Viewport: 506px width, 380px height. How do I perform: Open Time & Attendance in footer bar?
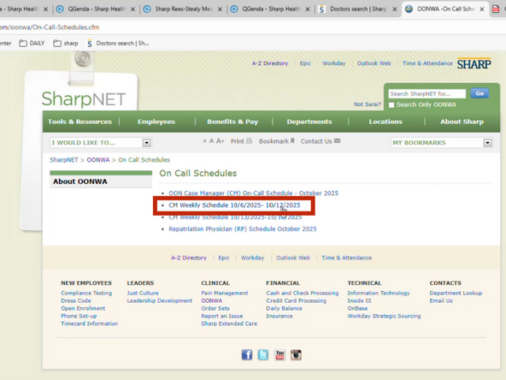(346, 258)
